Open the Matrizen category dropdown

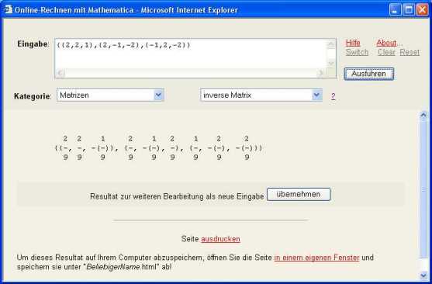(x=110, y=95)
